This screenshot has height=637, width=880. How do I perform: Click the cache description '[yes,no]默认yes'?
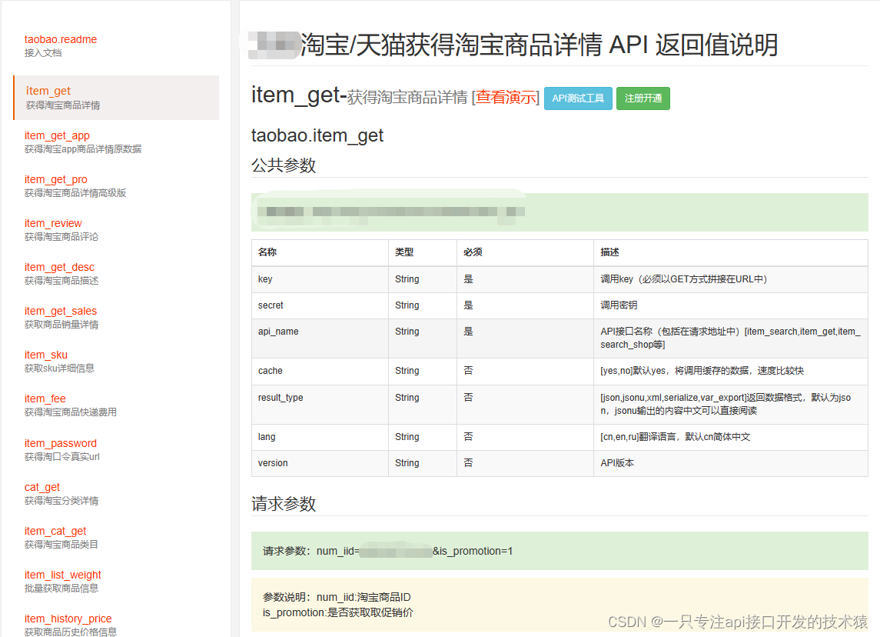[731, 372]
